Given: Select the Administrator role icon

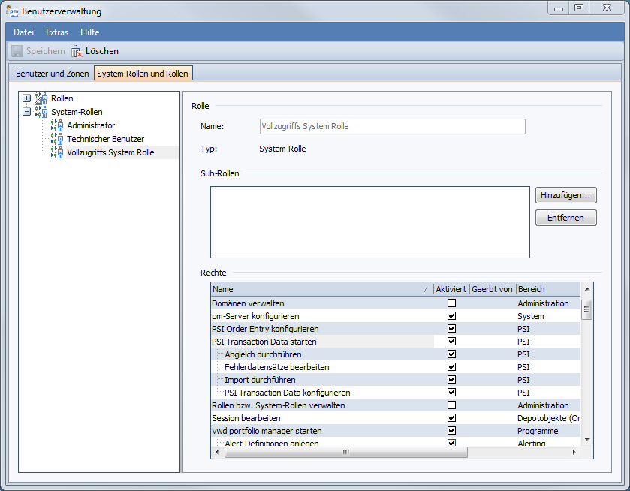Looking at the screenshot, I should [57, 125].
